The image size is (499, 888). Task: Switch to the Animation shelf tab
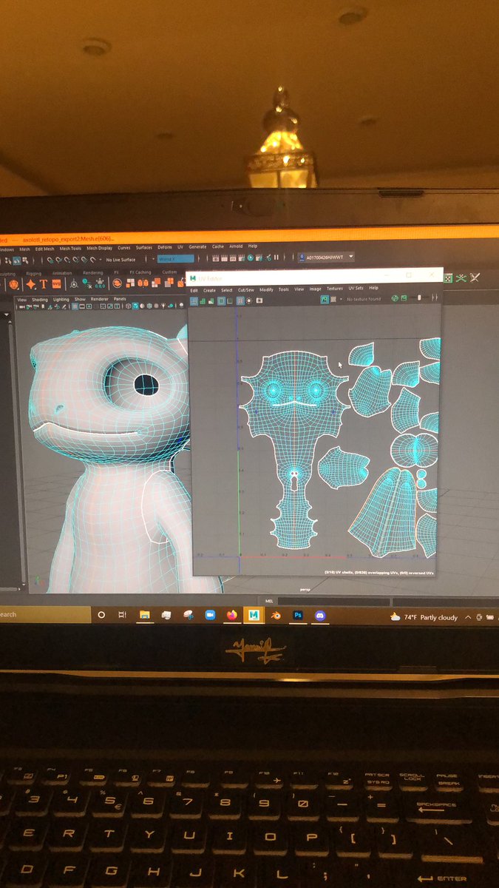62,273
